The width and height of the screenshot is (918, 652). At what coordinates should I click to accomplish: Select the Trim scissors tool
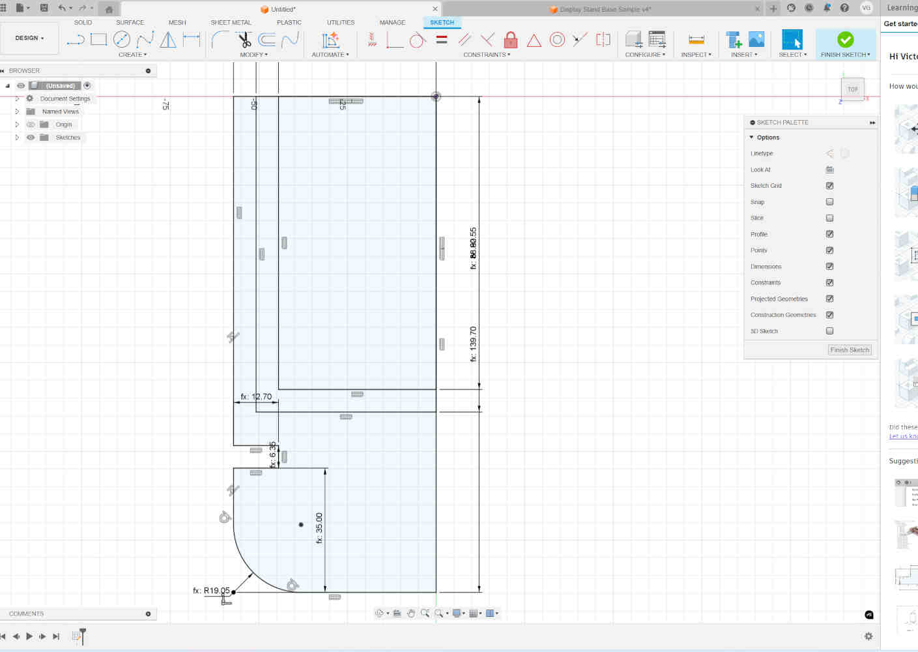tap(244, 40)
